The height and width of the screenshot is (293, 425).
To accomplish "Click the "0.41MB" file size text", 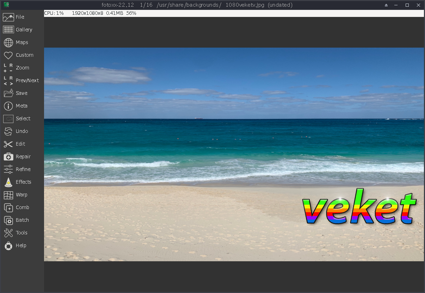I will click(115, 13).
